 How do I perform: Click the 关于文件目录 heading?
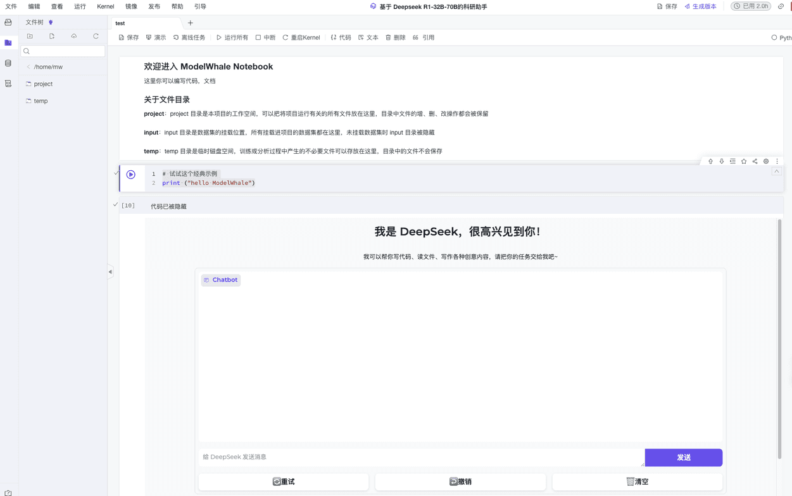[167, 99]
